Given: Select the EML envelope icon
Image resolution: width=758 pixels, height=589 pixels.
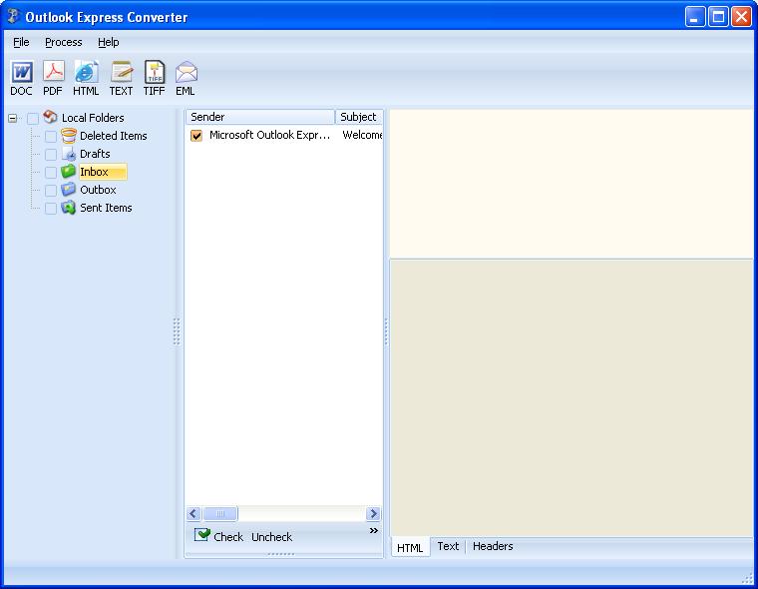Looking at the screenshot, I should [187, 72].
